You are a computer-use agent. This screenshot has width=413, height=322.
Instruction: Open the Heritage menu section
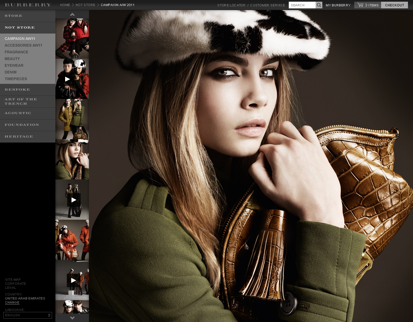click(x=19, y=137)
